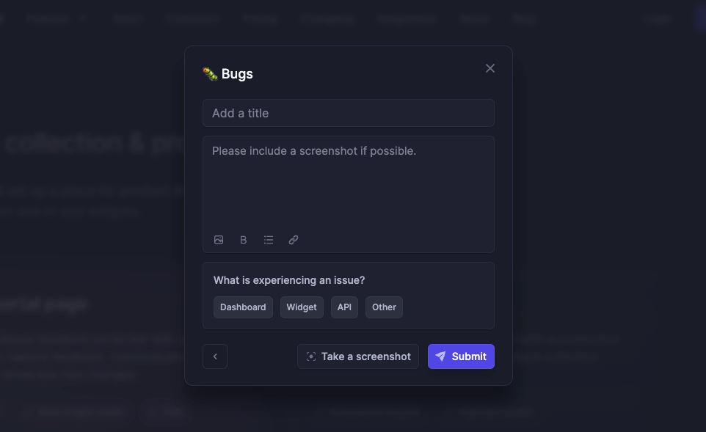
Task: Select API as what's experiencing an issue
Action: pos(344,307)
